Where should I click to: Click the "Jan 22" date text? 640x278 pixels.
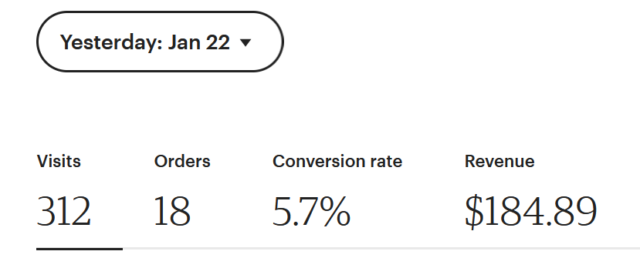(198, 42)
